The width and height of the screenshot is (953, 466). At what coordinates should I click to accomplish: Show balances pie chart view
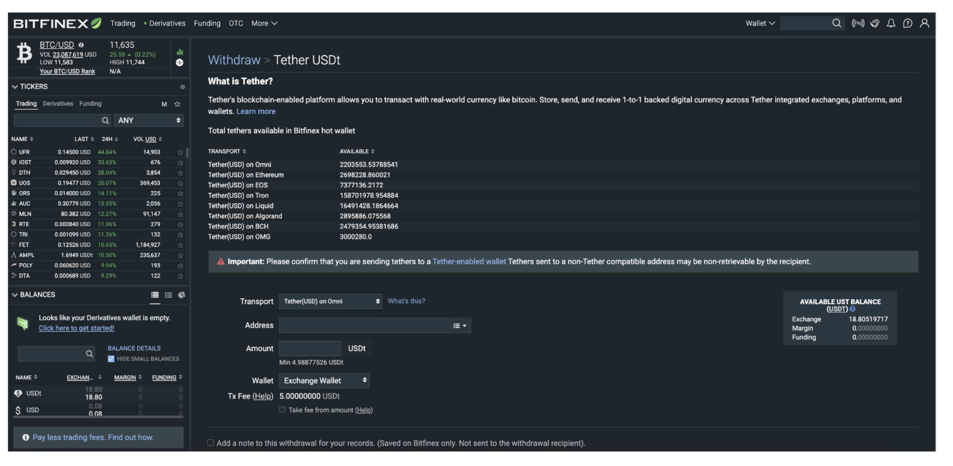click(x=182, y=295)
